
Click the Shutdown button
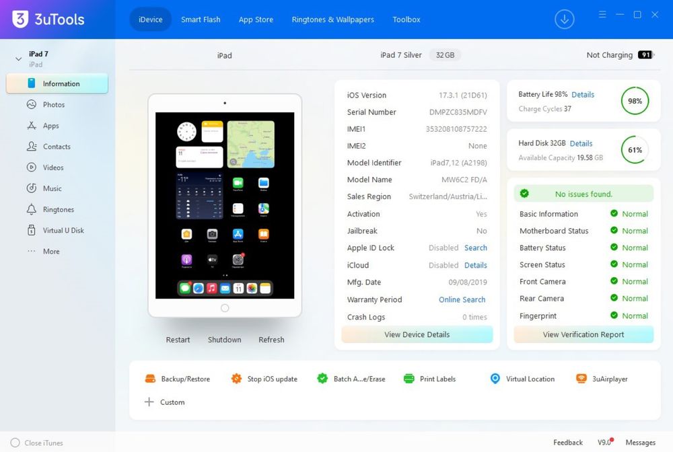[x=225, y=340]
